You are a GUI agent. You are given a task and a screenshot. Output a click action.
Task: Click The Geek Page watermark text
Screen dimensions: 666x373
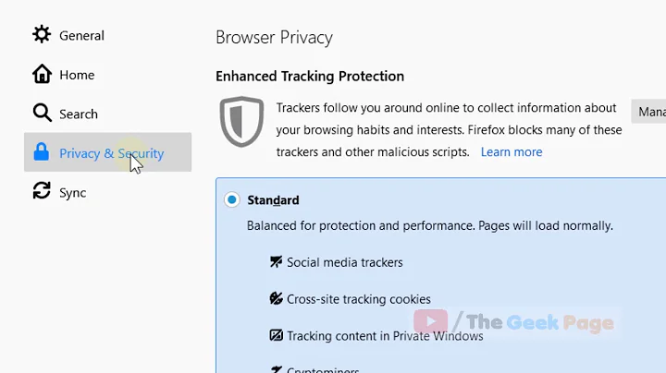click(539, 322)
